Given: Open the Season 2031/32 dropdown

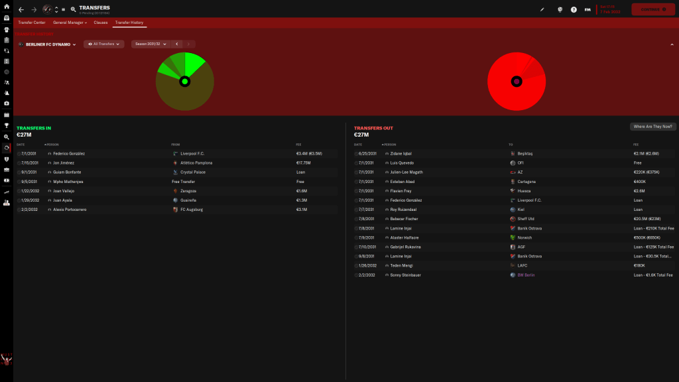Looking at the screenshot, I should point(150,44).
